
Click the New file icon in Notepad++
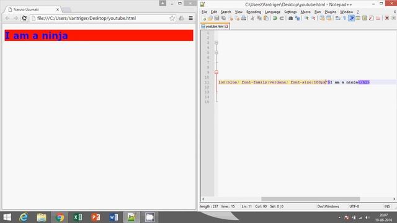click(204, 18)
